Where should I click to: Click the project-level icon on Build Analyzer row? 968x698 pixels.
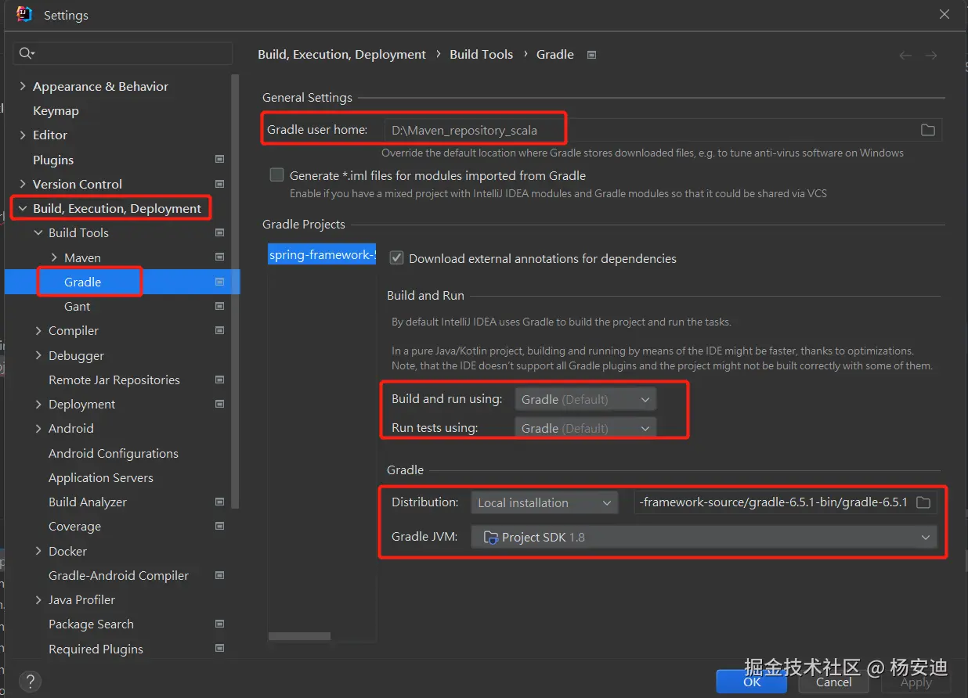click(x=220, y=502)
